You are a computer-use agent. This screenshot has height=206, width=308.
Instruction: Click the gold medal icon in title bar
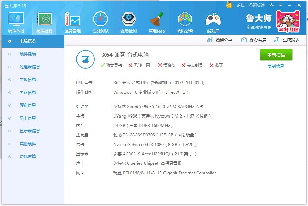pos(229,5)
